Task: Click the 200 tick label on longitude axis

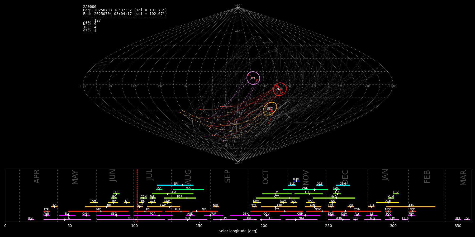Action: (x=264, y=226)
